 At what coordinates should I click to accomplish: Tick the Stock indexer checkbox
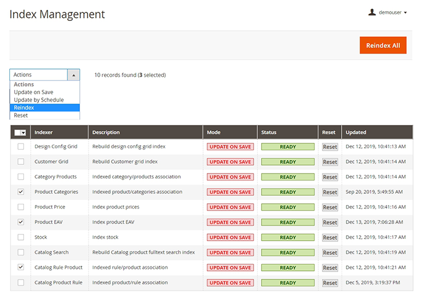pos(21,237)
